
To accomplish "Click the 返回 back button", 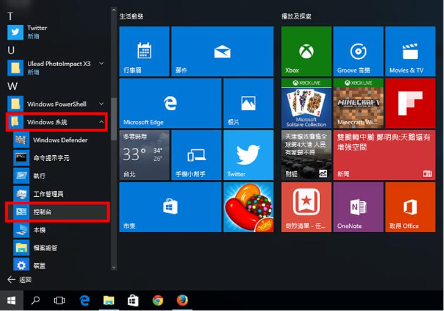I will click(19, 279).
